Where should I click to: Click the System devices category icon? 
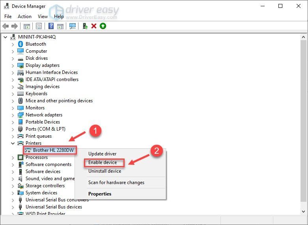click(21, 193)
